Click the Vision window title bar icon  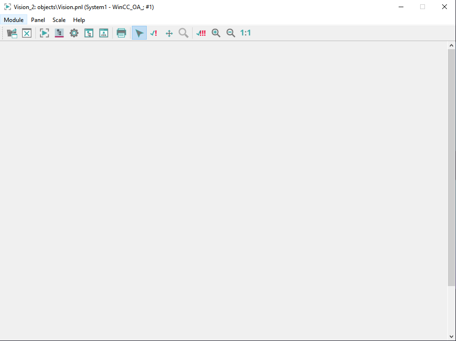point(8,7)
